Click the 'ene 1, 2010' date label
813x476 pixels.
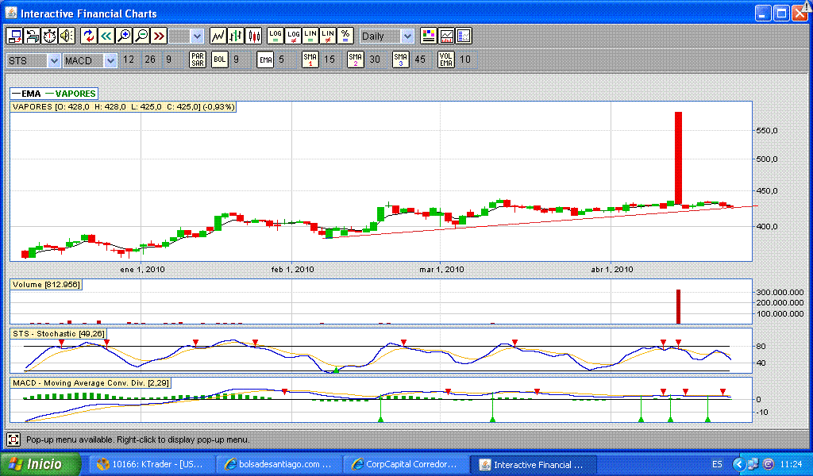(143, 269)
